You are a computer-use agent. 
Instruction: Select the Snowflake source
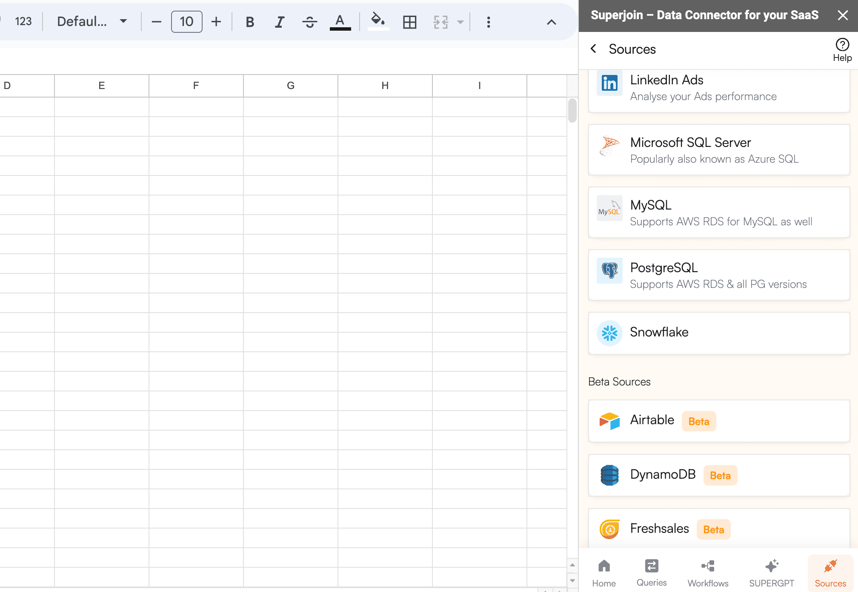tap(719, 333)
